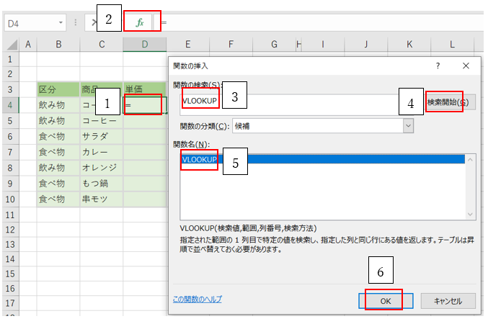The image size is (488, 324).
Task: Open the この関数のヘルプ link
Action: [x=198, y=299]
